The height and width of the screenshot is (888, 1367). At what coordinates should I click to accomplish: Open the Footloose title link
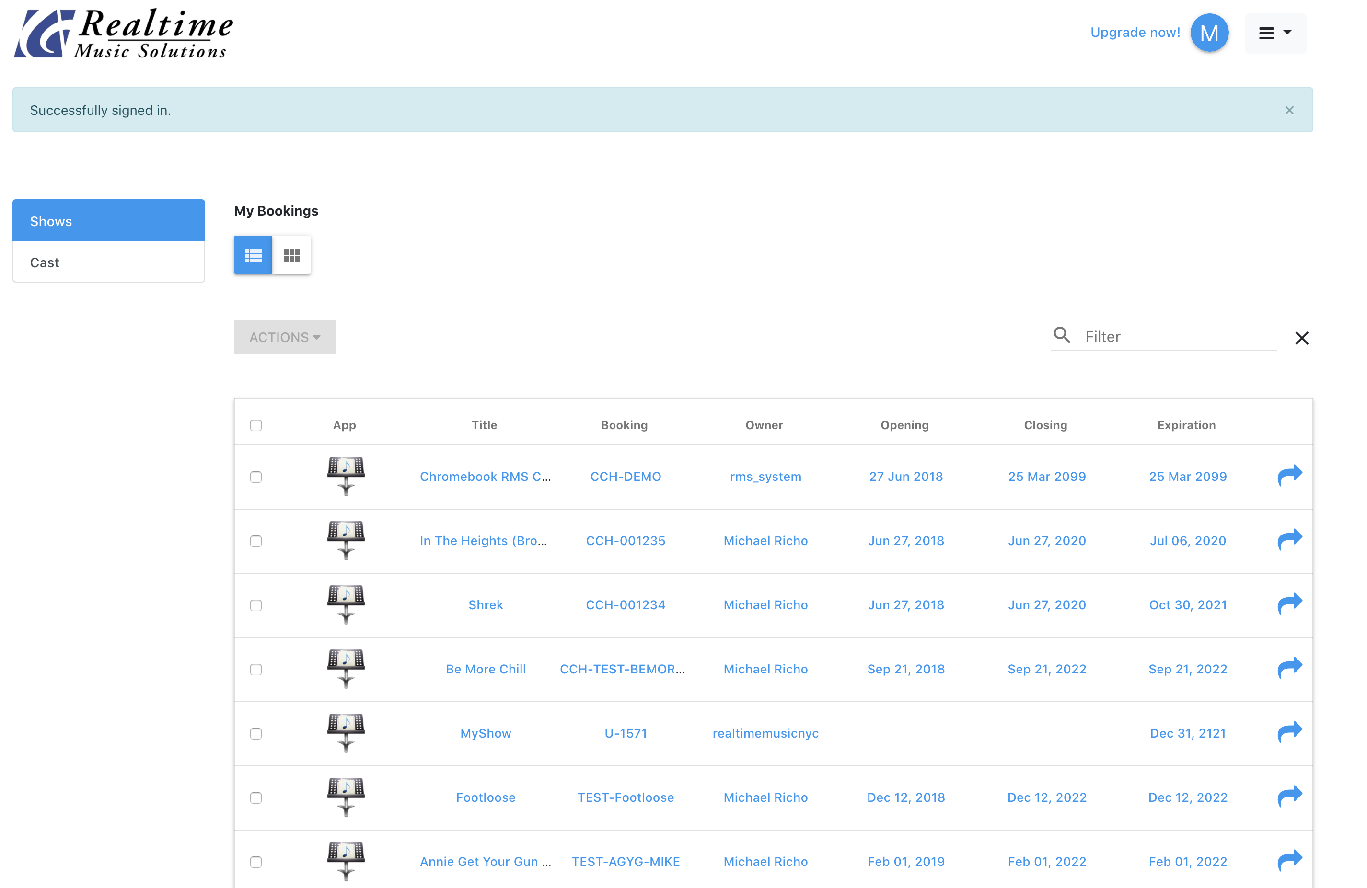(486, 798)
